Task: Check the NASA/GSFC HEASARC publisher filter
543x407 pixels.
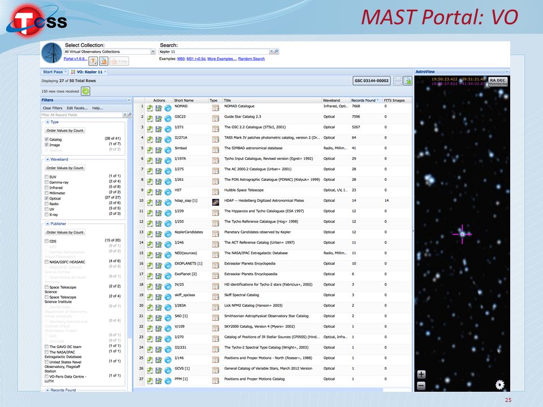Action: (x=46, y=262)
